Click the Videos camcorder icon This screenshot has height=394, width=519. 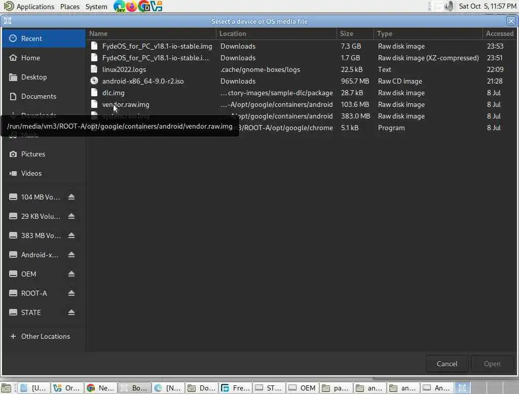13,173
